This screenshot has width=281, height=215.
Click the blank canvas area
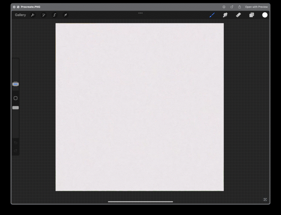139,107
